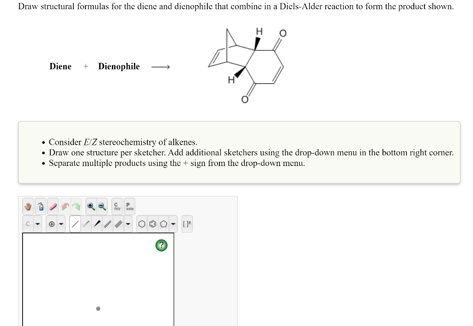Zoom in using the magnifier plus icon
The width and height of the screenshot is (473, 326).
click(x=91, y=206)
